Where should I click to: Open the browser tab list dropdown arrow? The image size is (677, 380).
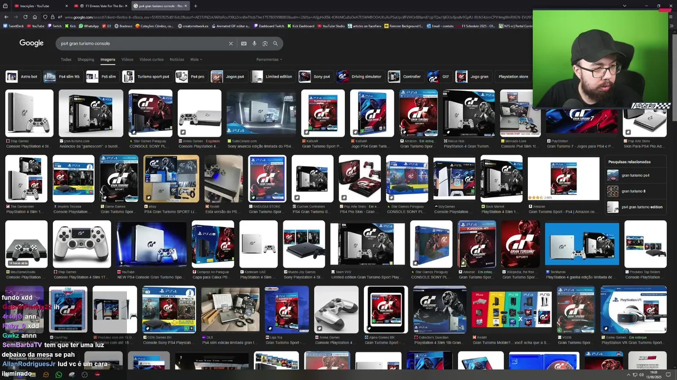click(625, 6)
